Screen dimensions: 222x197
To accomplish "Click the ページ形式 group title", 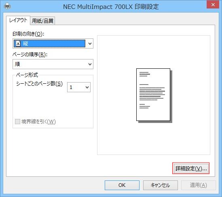I will (27, 75).
